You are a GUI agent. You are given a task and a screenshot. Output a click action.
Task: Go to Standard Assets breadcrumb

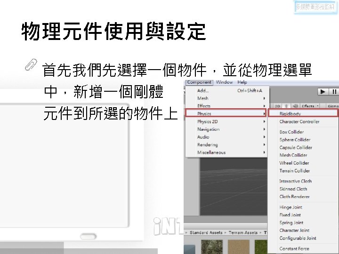pyautogui.click(x=206, y=233)
